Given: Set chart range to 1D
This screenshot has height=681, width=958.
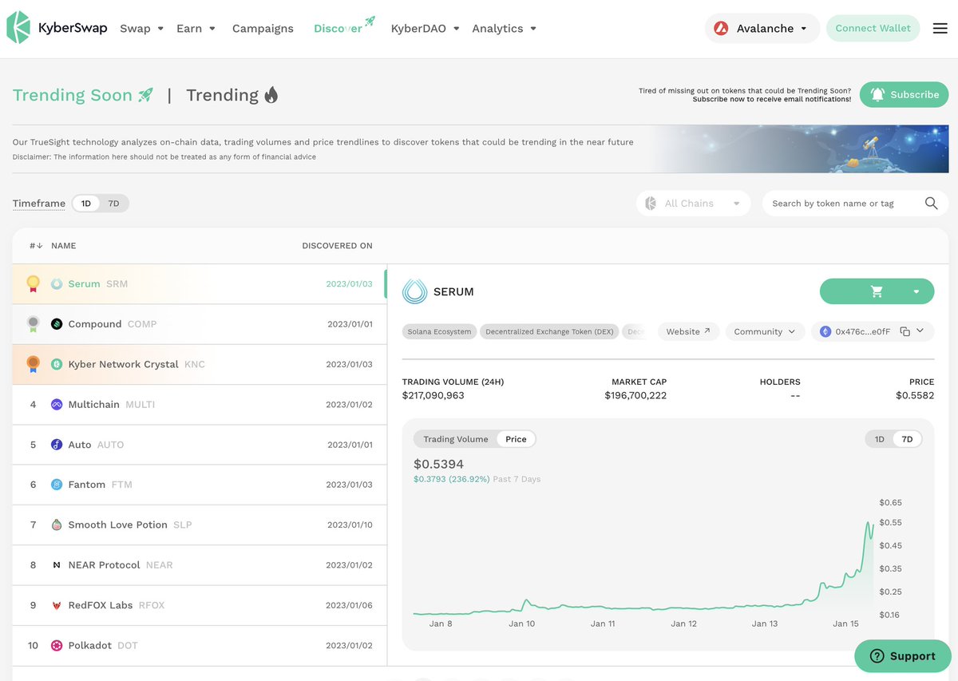Looking at the screenshot, I should click(880, 439).
